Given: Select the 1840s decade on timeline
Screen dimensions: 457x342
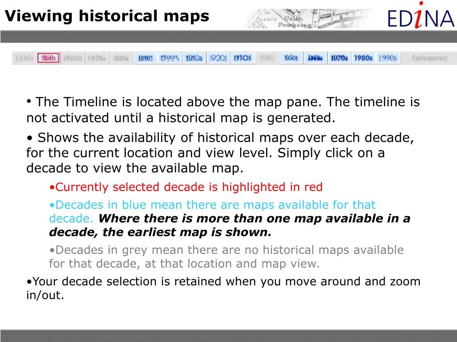Looking at the screenshot, I should [x=24, y=58].
